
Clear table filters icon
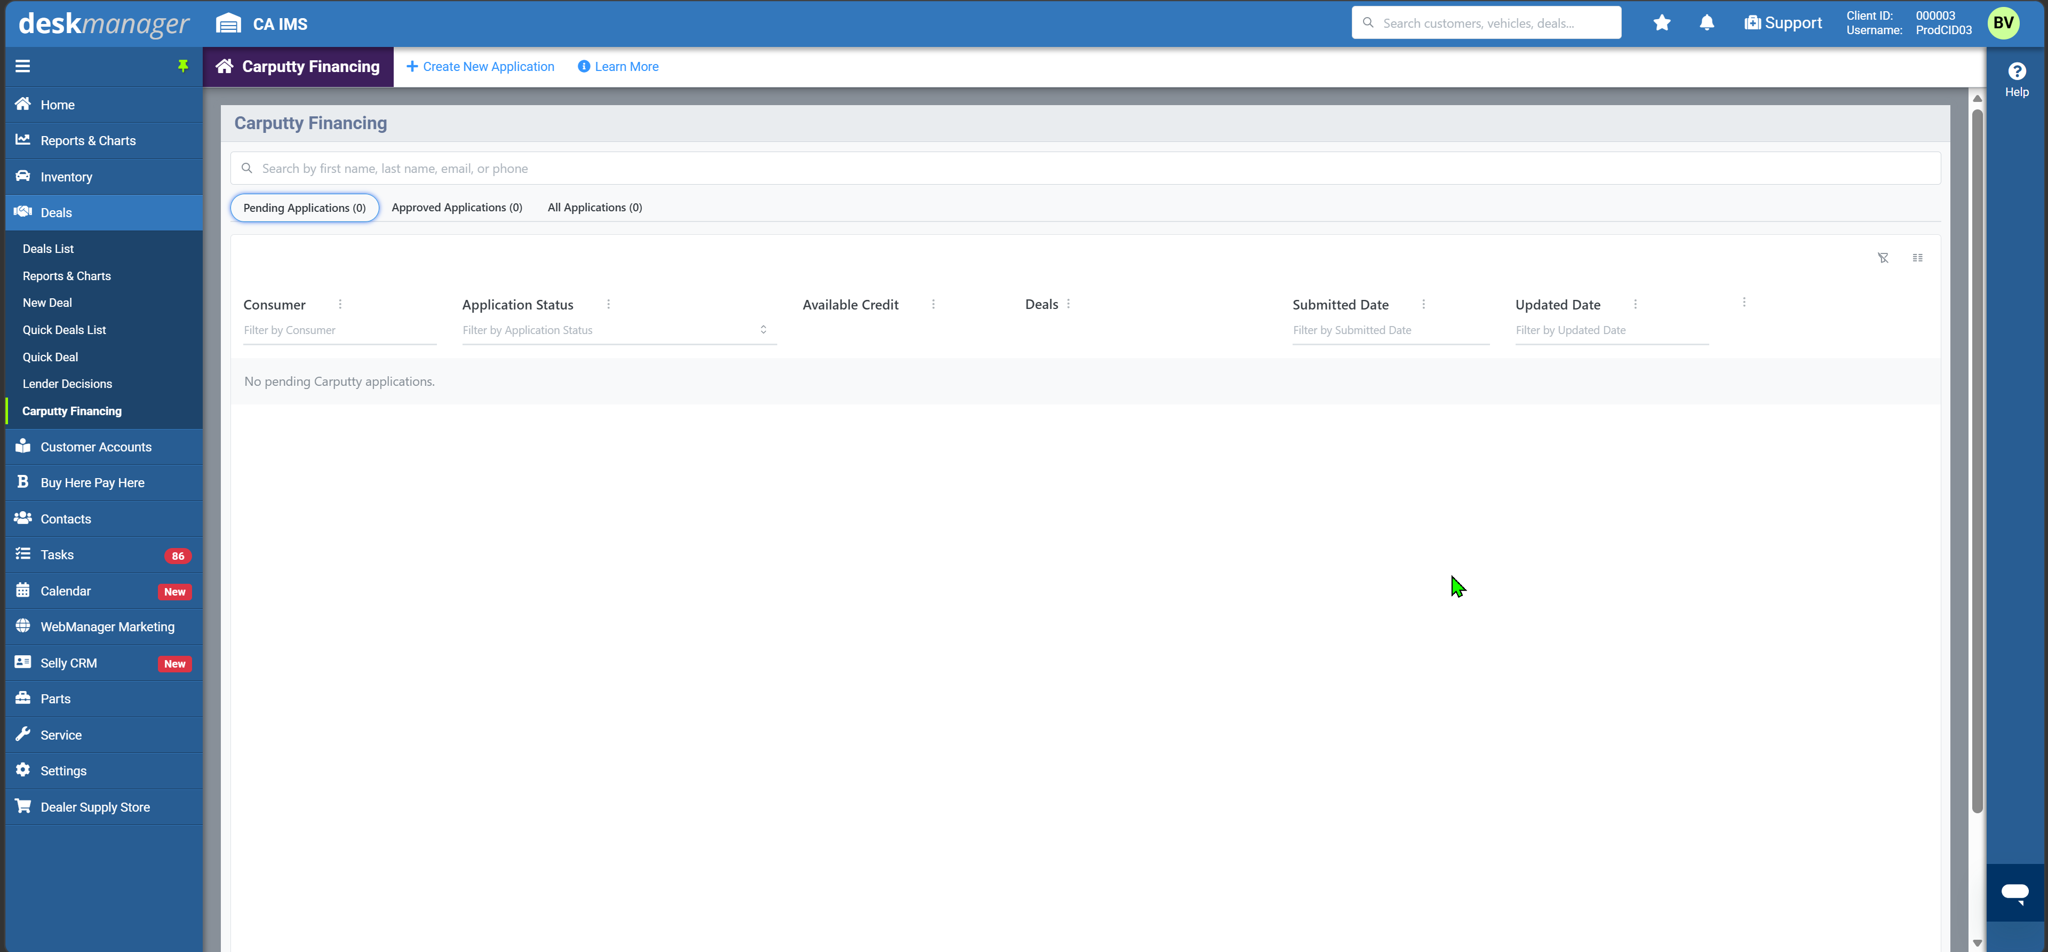pyautogui.click(x=1883, y=258)
